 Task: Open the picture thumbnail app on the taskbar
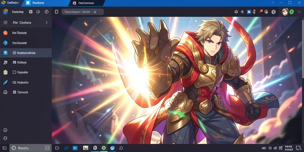coord(85,148)
